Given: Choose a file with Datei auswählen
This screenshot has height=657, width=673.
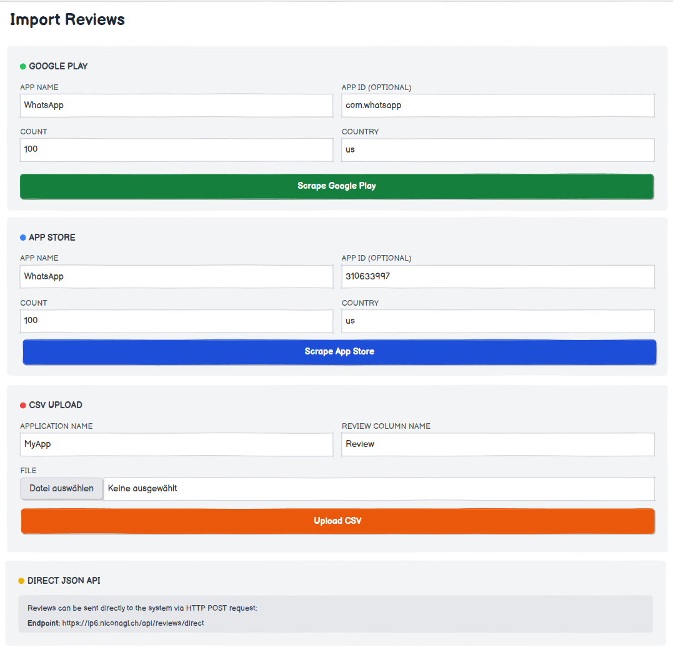Looking at the screenshot, I should [61, 489].
